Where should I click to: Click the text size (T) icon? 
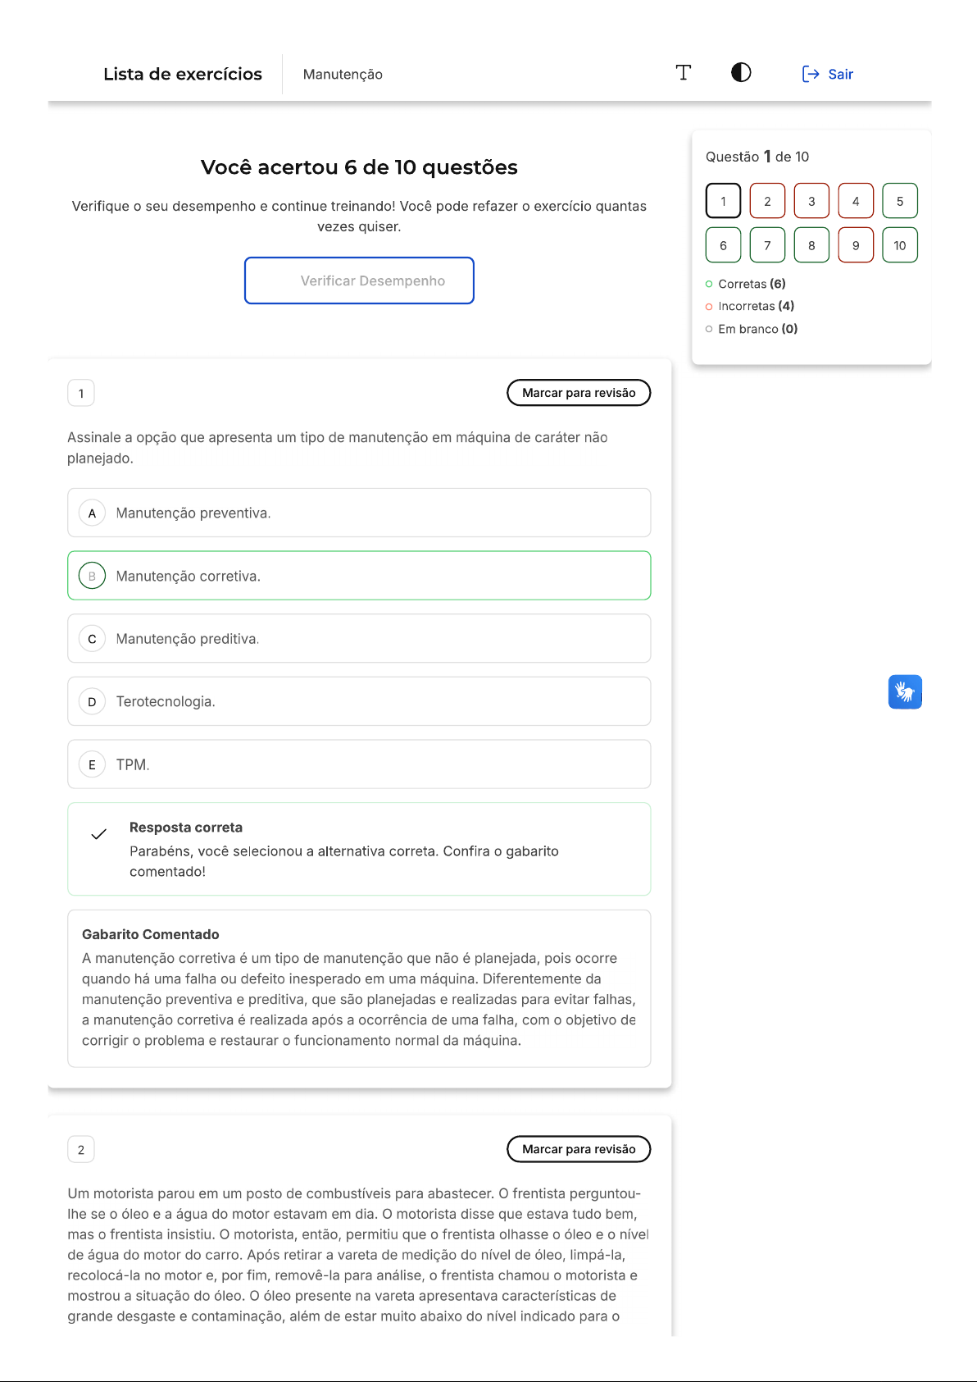(x=683, y=73)
